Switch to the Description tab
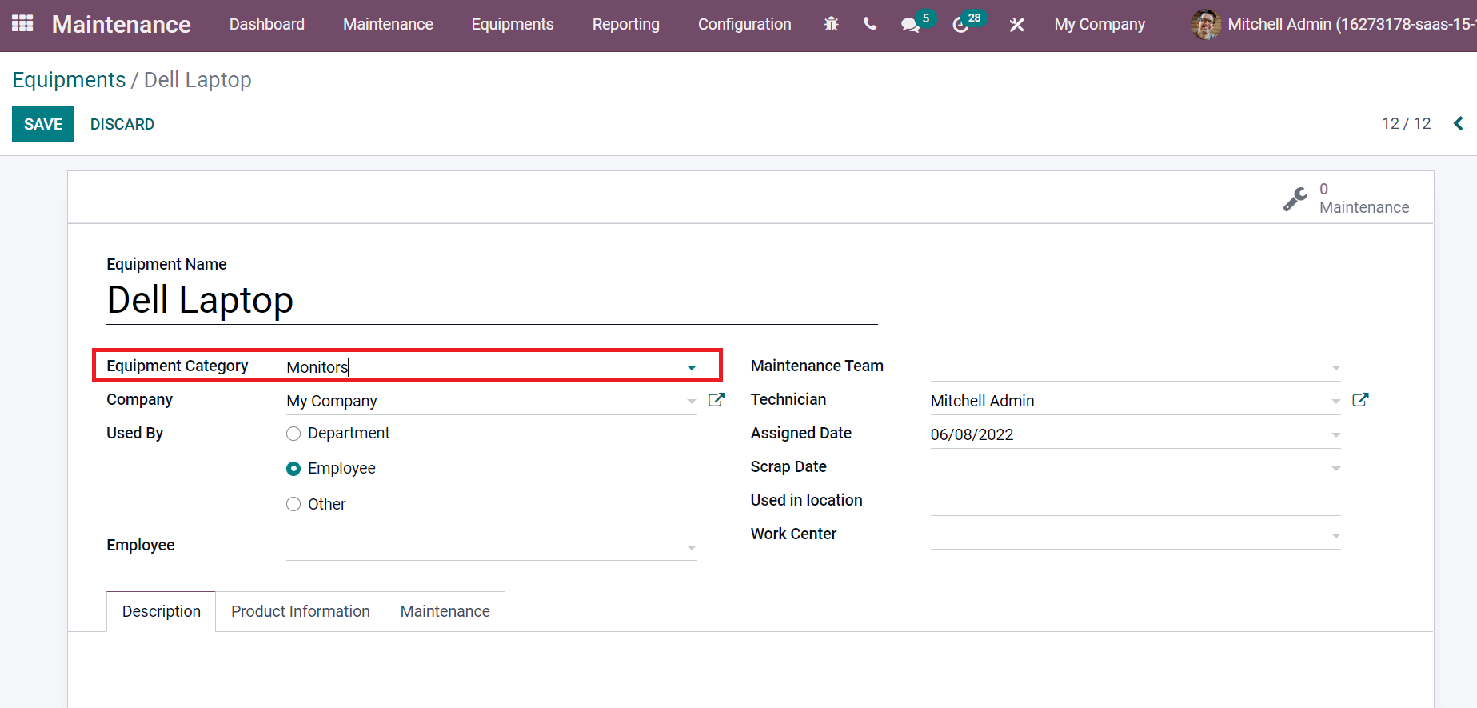Image resolution: width=1477 pixels, height=708 pixels. pos(162,611)
